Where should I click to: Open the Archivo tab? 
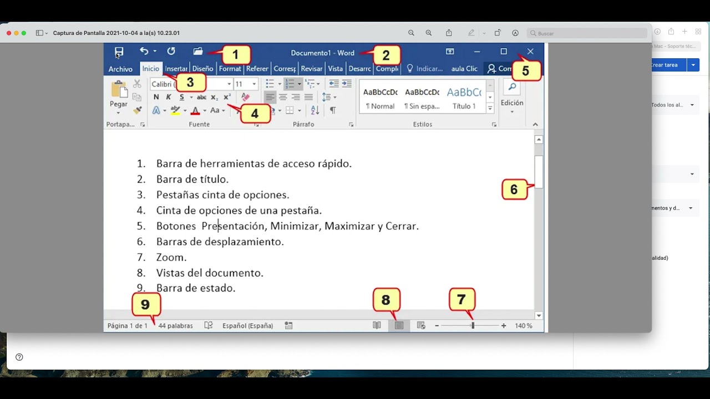120,69
